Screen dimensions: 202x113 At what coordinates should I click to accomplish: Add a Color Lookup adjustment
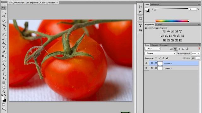coord(182,36)
